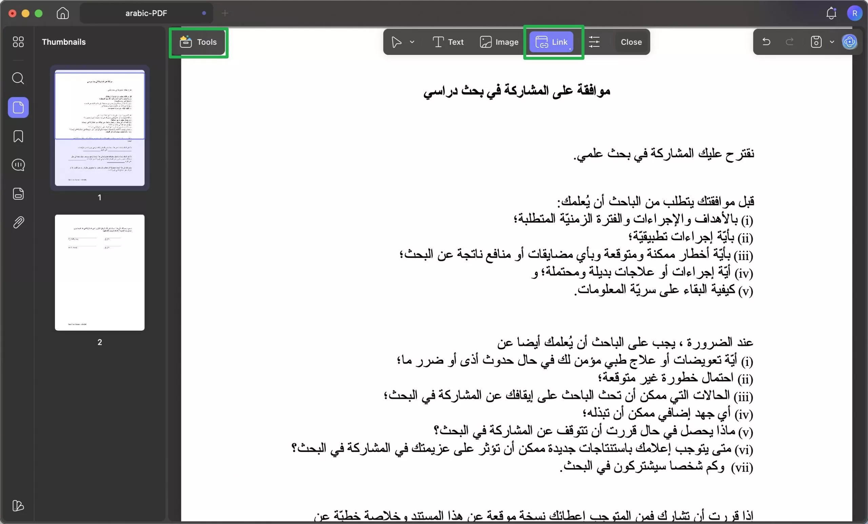Image resolution: width=868 pixels, height=524 pixels.
Task: Open the attachments panel
Action: [x=18, y=222]
